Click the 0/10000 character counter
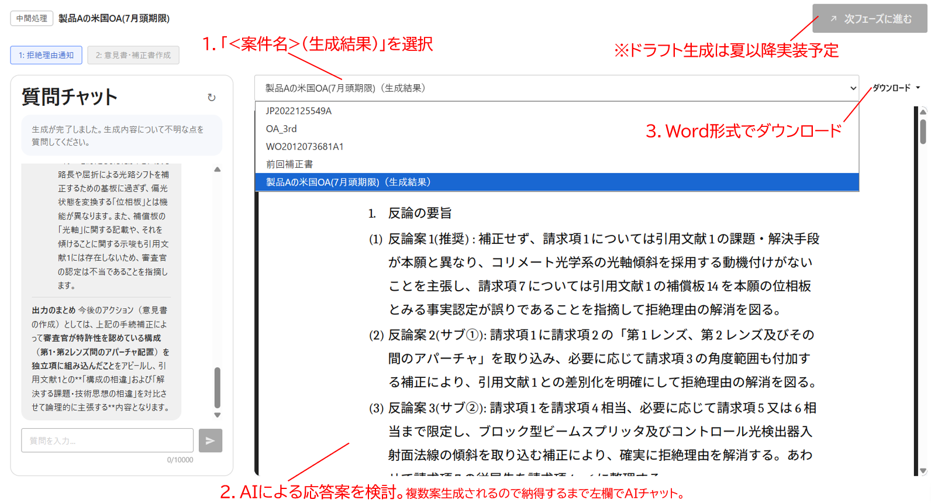 tap(180, 460)
